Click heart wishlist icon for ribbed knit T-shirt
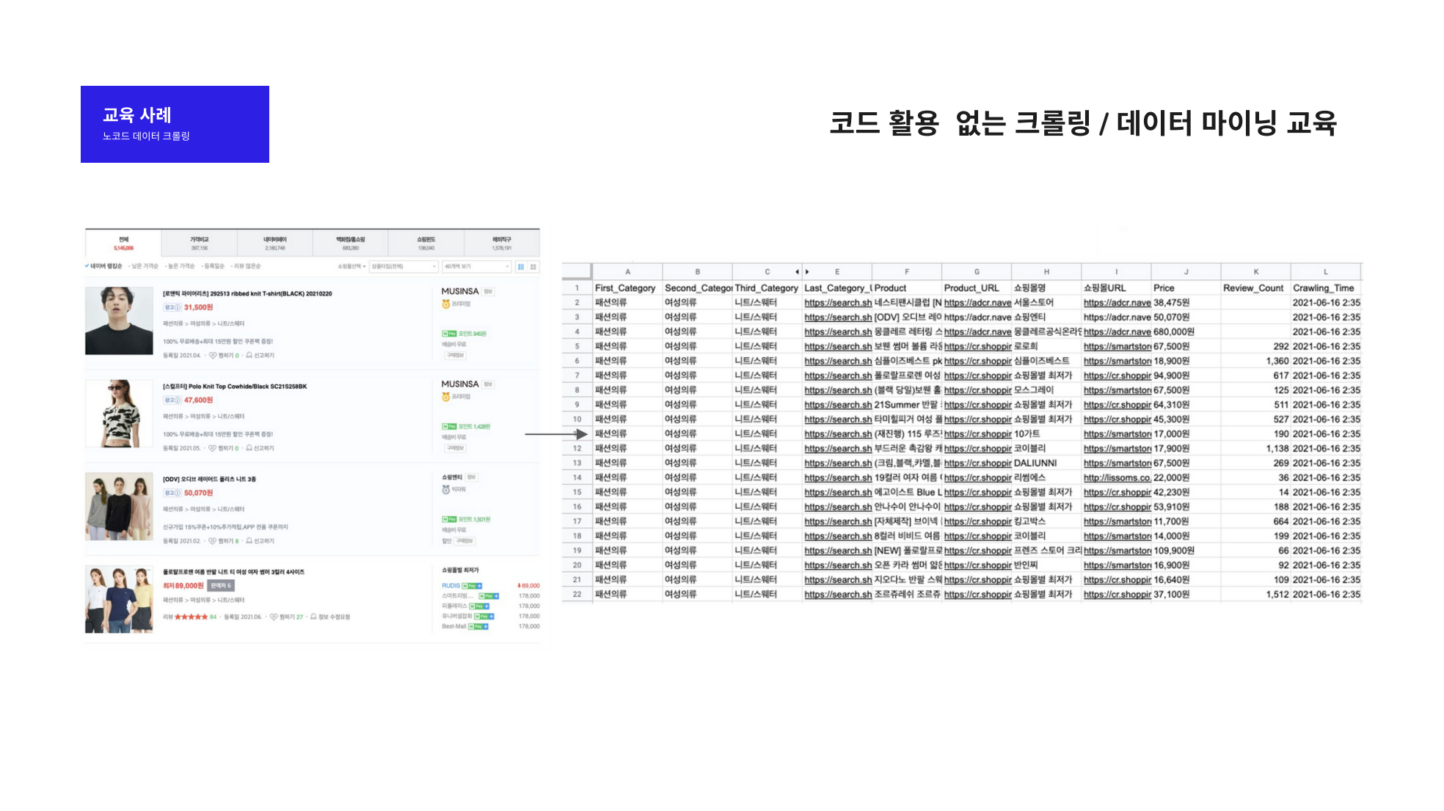The width and height of the screenshot is (1444, 811). [x=213, y=356]
